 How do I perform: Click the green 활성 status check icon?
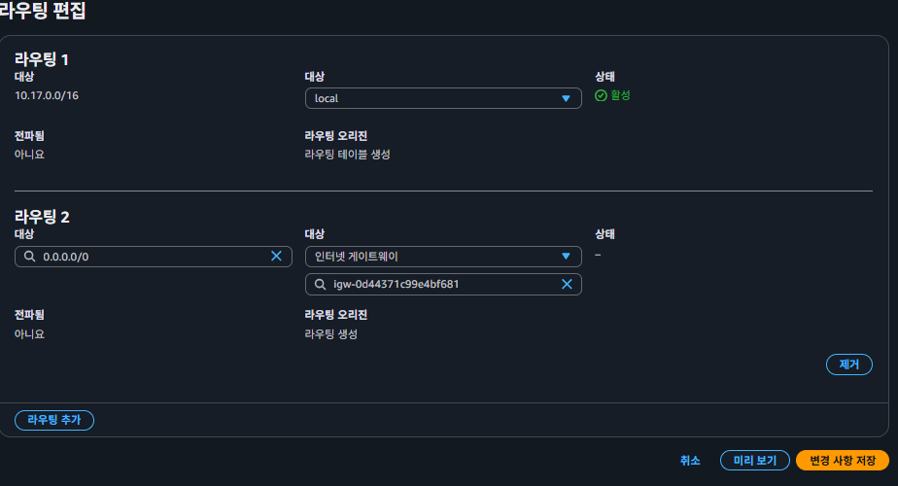click(601, 95)
